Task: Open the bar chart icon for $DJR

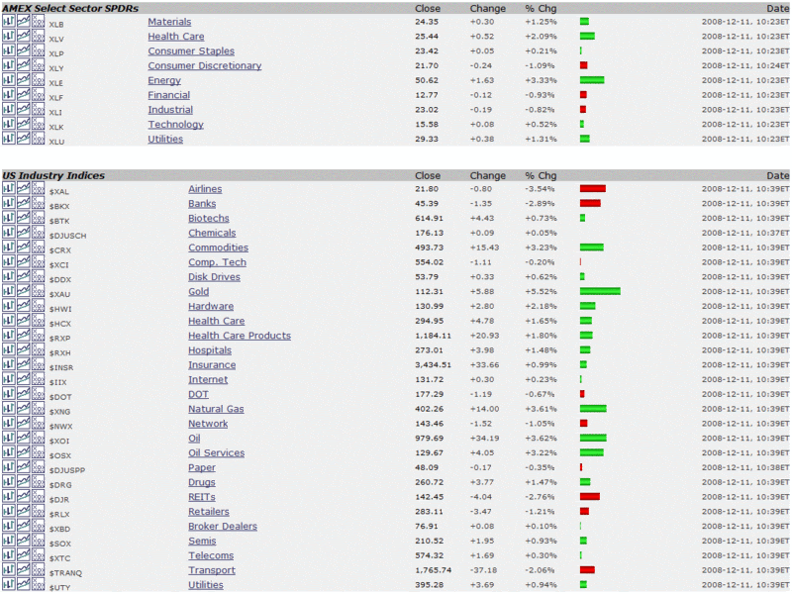Action: [9, 496]
